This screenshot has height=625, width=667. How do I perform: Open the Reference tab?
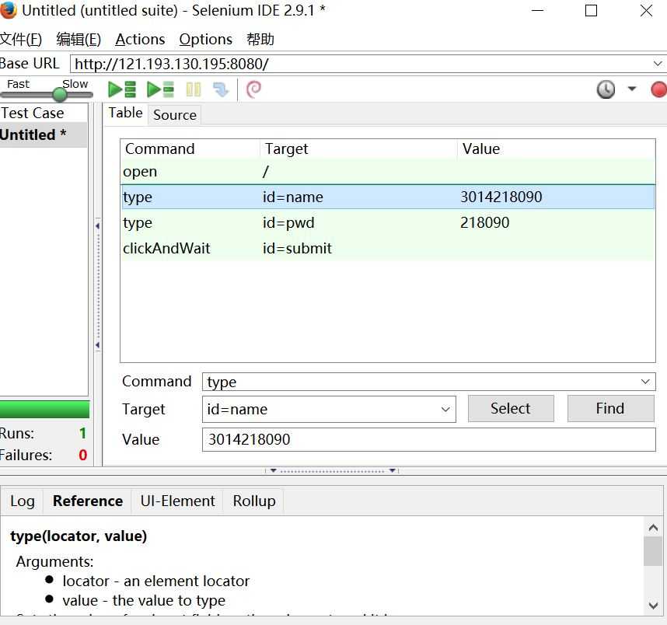click(x=88, y=501)
